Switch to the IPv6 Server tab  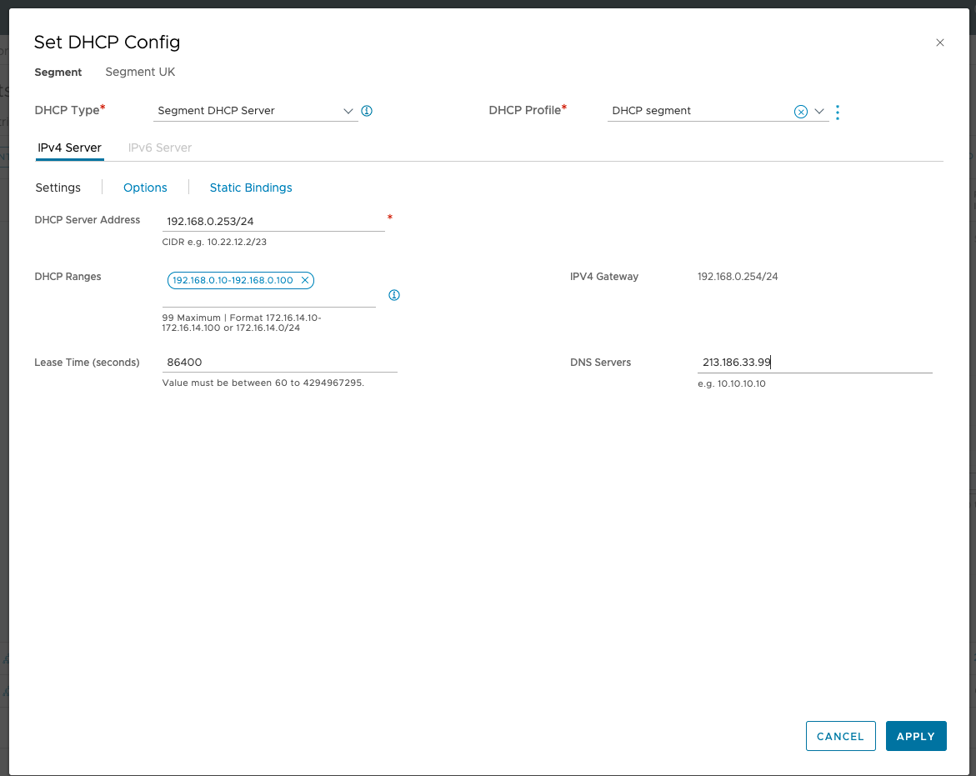160,148
